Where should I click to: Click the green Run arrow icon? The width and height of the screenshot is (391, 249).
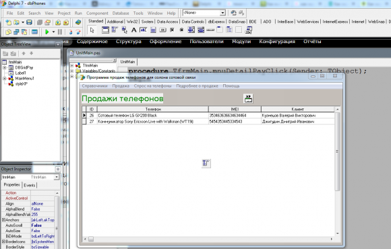(47, 32)
